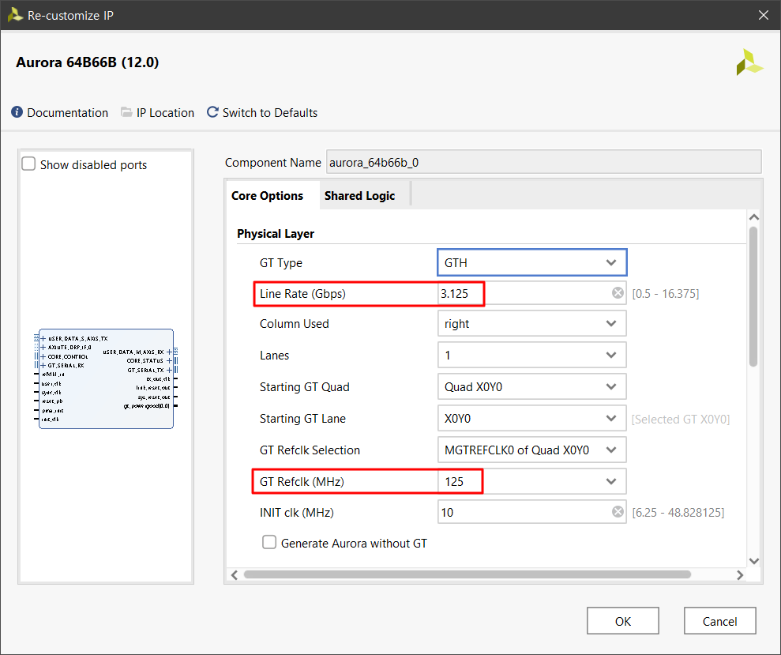781x655 pixels.
Task: Click the horizontal scrollbar thumb
Action: coord(467,574)
